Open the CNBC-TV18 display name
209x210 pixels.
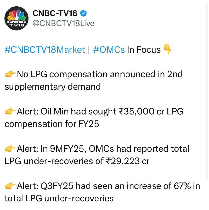[55, 13]
